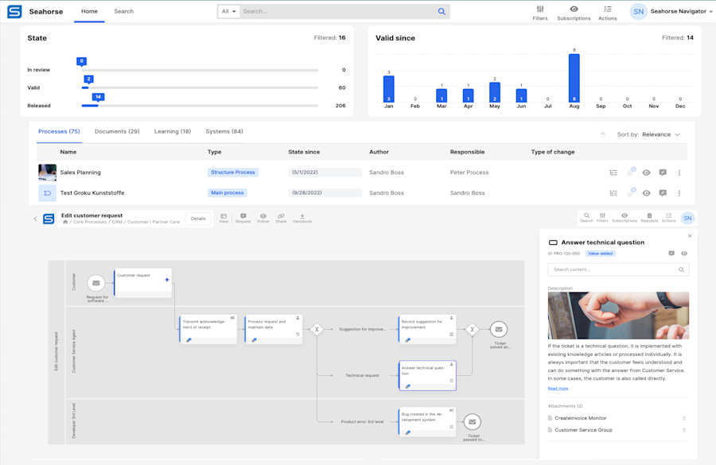The height and width of the screenshot is (465, 716).
Task: Open comment icon for Sales Planning row
Action: point(663,172)
